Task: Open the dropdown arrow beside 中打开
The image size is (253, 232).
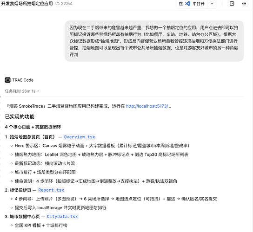Action: [x=212, y=4]
